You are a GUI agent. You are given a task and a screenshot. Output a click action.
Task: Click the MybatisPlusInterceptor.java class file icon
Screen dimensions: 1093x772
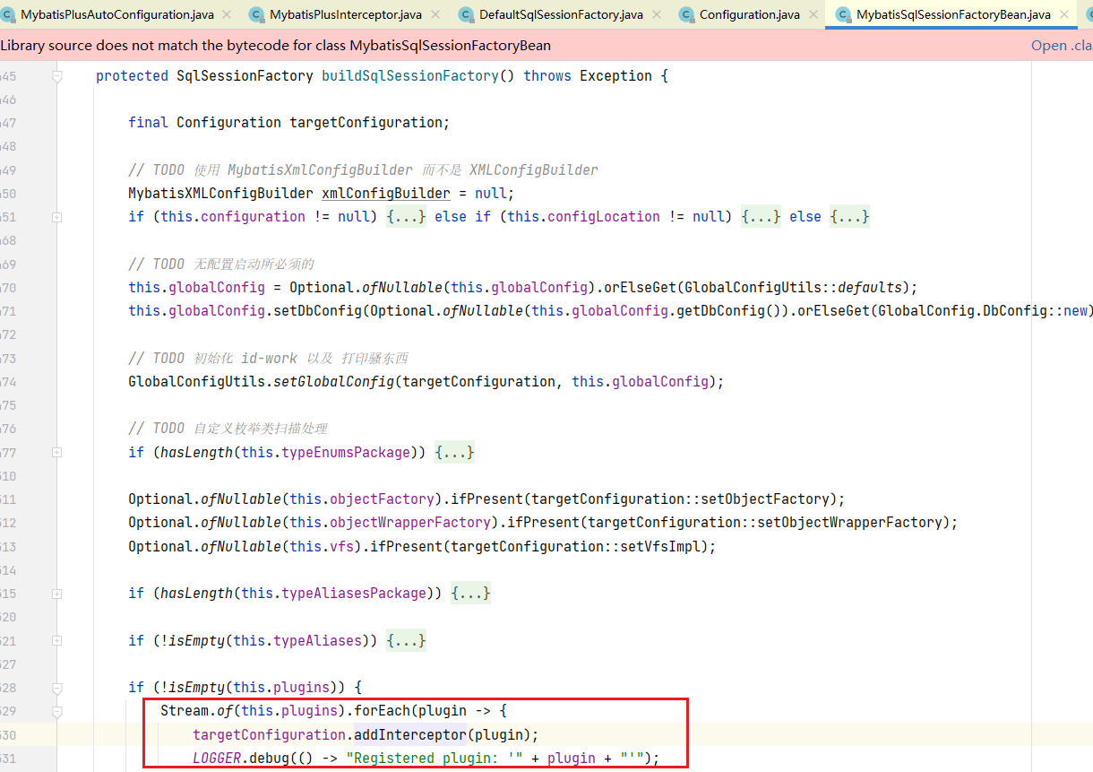(257, 14)
